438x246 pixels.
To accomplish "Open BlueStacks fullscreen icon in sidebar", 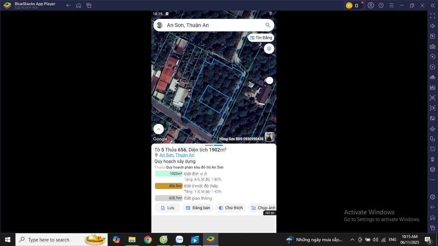I will coord(433,16).
